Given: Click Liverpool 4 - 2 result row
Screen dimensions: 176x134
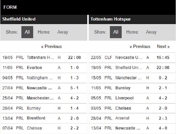Looking at the screenshot, I should point(132,98).
